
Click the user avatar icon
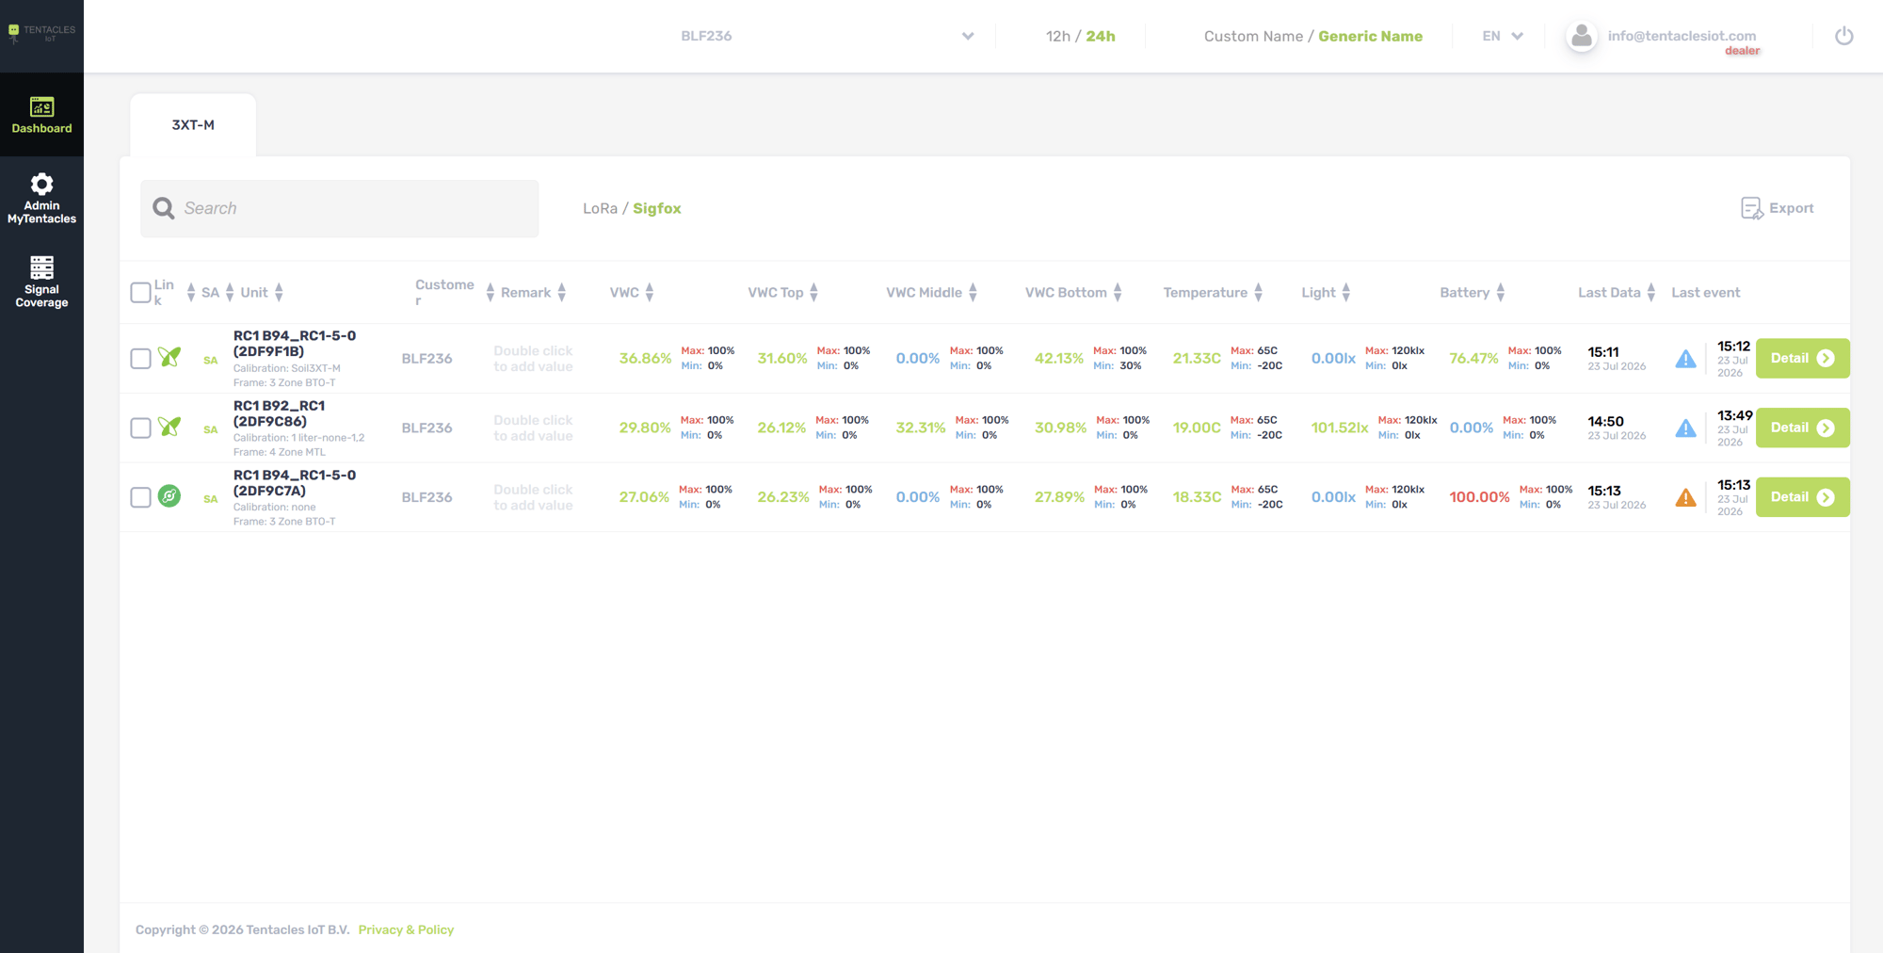(x=1582, y=37)
